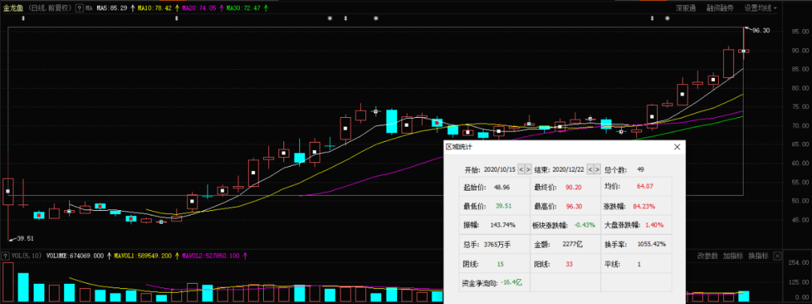Click the MA10:78.42 readout
Viewport: 812px width, 304px height.
point(156,8)
